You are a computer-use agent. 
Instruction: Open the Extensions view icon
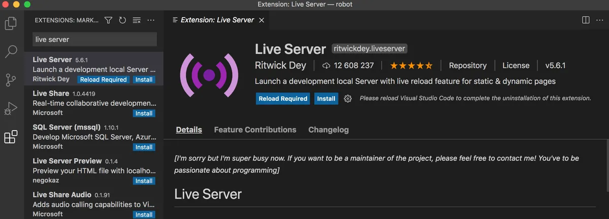(11, 137)
